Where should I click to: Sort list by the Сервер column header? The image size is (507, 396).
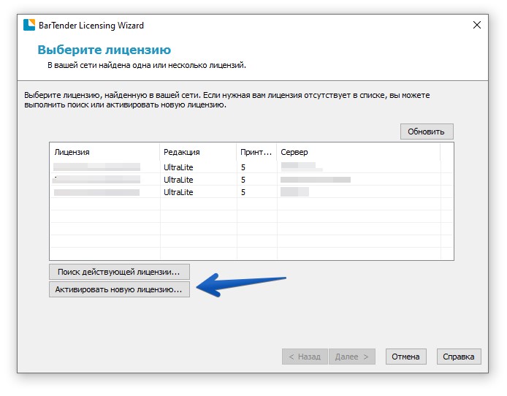pyautogui.click(x=358, y=152)
